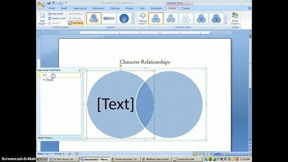The width and height of the screenshot is (288, 162).
Task: Click Page: 1 of 1 in status bar
Action: pyautogui.click(x=44, y=154)
